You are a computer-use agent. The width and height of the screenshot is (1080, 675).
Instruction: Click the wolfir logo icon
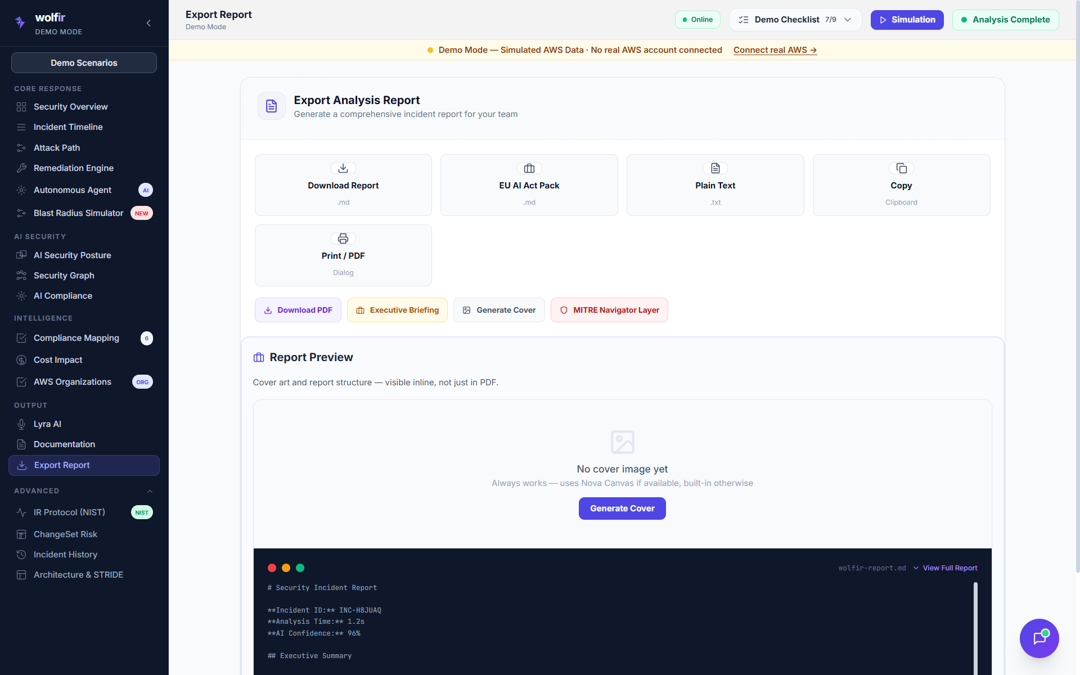(20, 22)
